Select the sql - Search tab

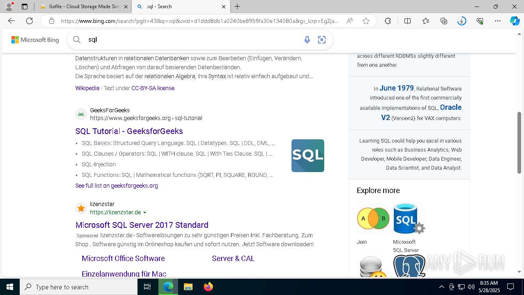click(181, 7)
